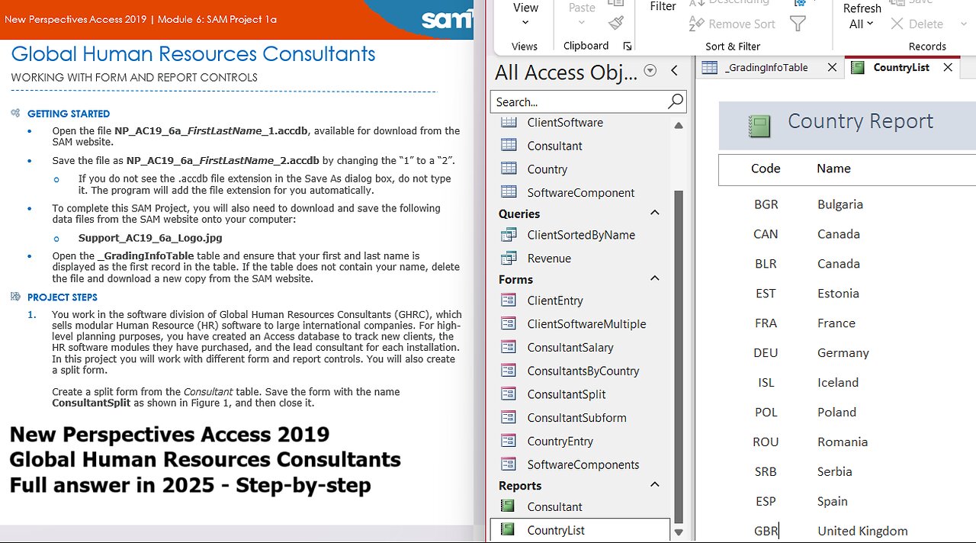Collapse the Queries group
This screenshot has width=976, height=543.
coord(654,214)
